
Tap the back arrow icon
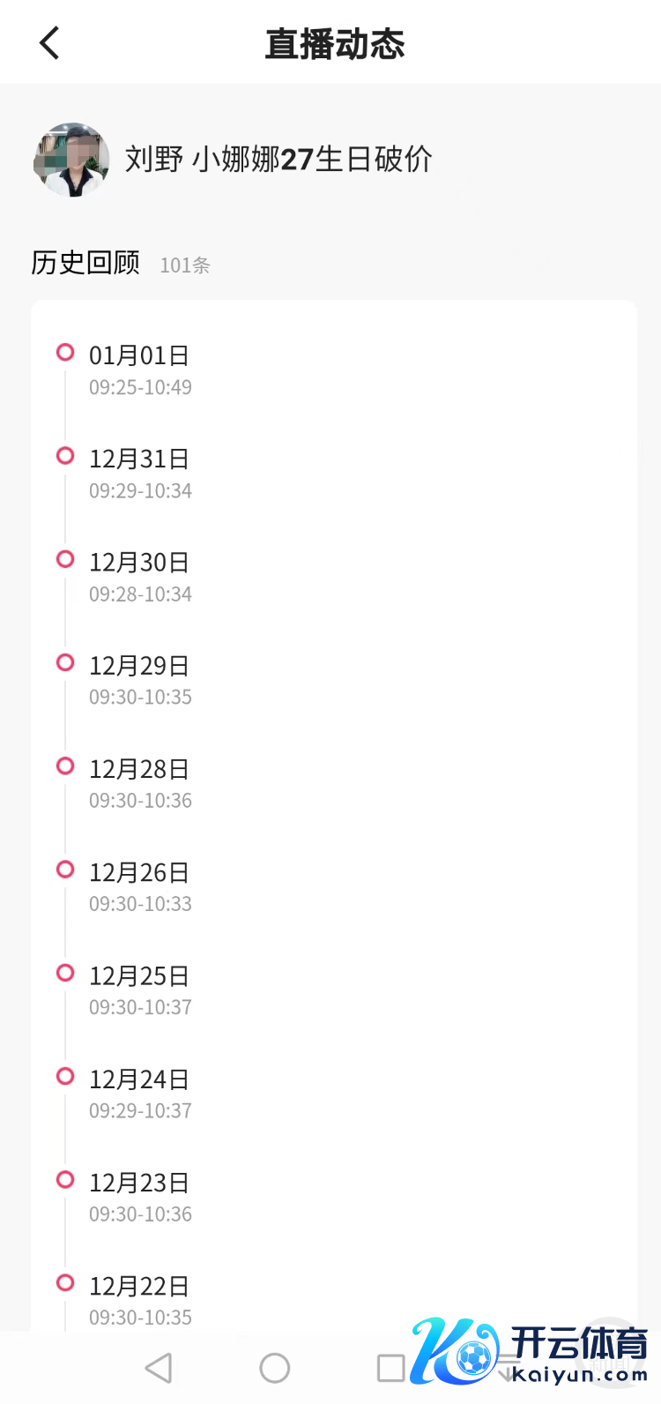(x=49, y=42)
